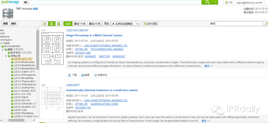Click IPC classification H04N9/97

pos(90,56)
